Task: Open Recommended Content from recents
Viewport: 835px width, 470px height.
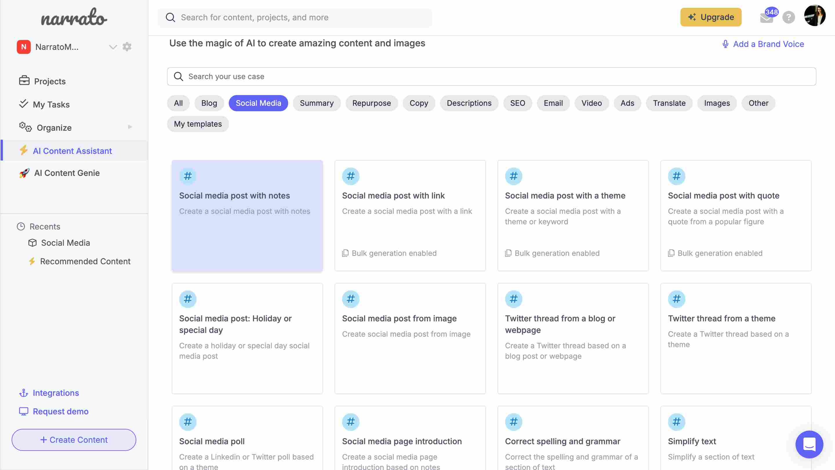Action: [85, 261]
